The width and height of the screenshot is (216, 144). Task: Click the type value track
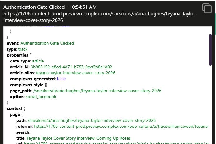point(23,49)
